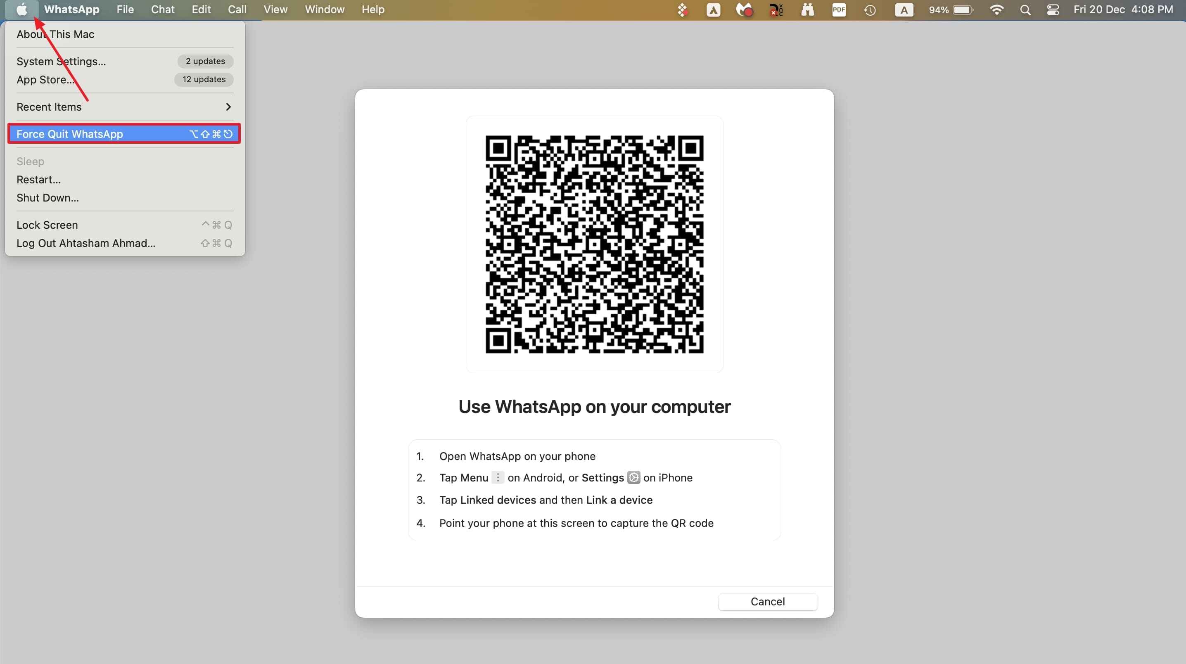Screen dimensions: 1186x664
Task: Open the Malwarebytes menu bar icon
Action: [744, 9]
